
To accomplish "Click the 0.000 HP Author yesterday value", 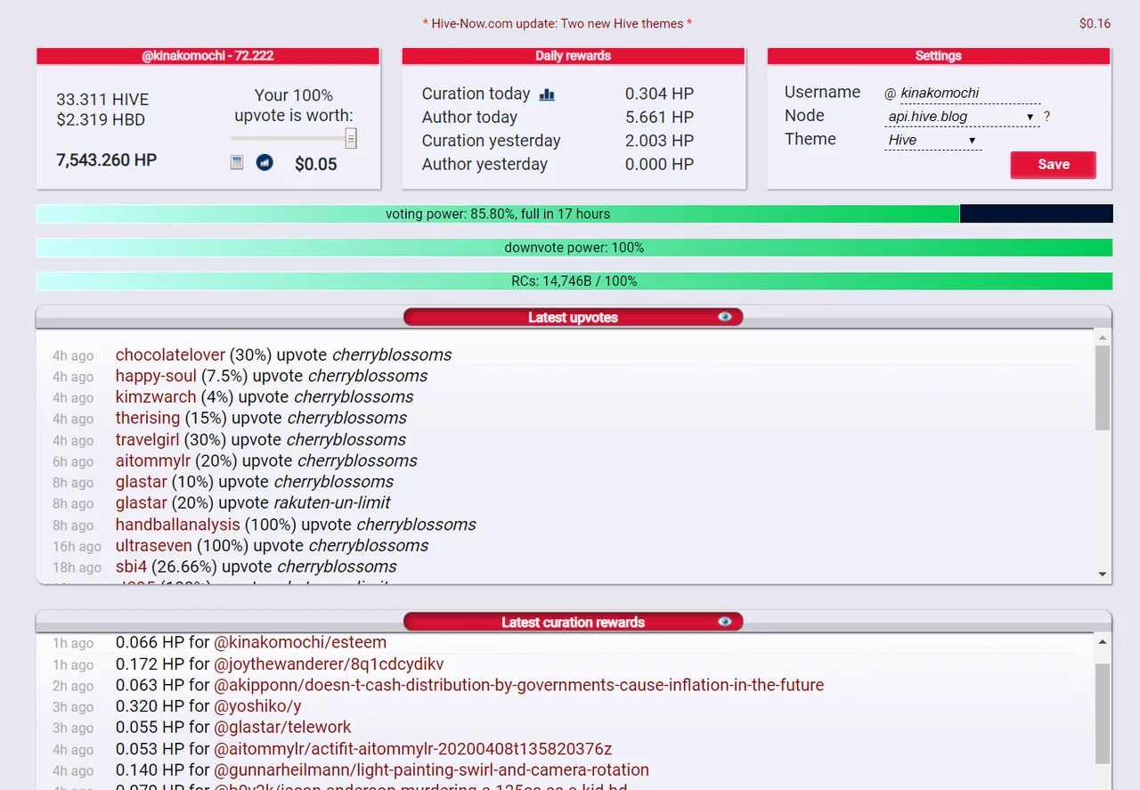I will pos(659,164).
